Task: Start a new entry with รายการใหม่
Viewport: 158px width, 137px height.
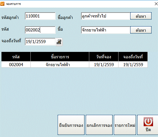Action: (x=125, y=125)
